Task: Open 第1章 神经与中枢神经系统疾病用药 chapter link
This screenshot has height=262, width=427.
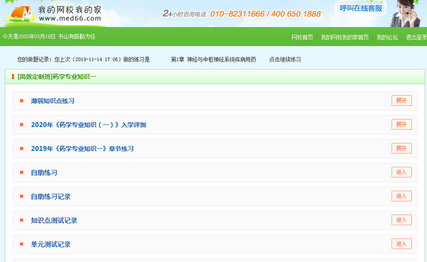Action: 213,60
